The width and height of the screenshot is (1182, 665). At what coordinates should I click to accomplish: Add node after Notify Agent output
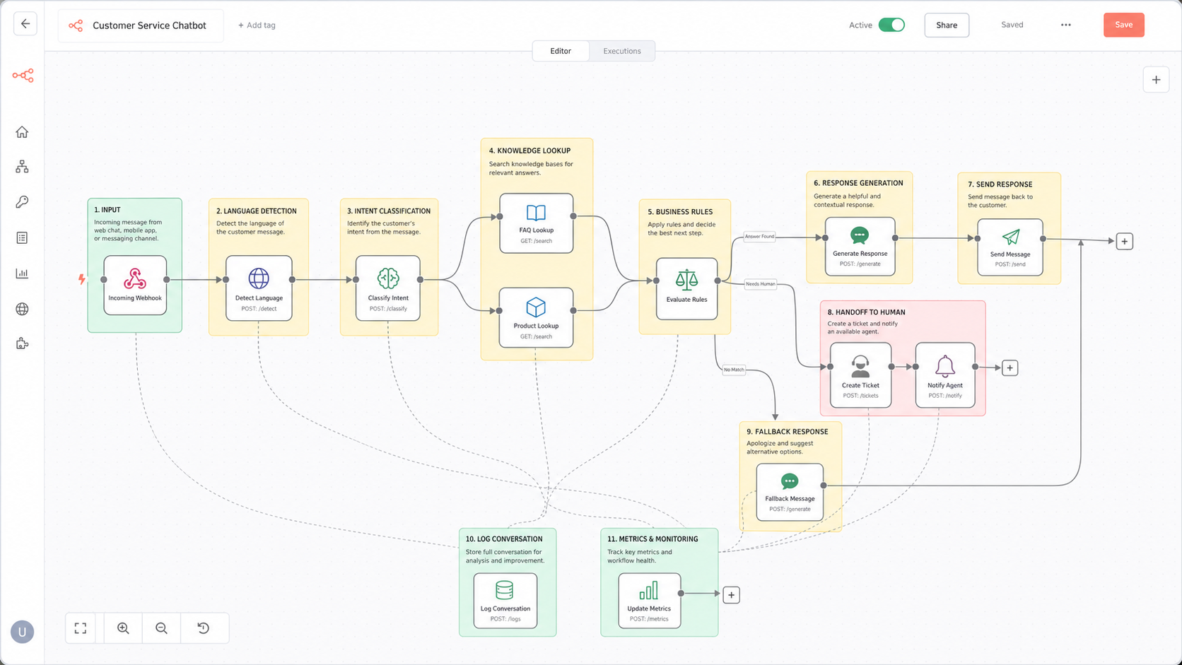pyautogui.click(x=1010, y=368)
